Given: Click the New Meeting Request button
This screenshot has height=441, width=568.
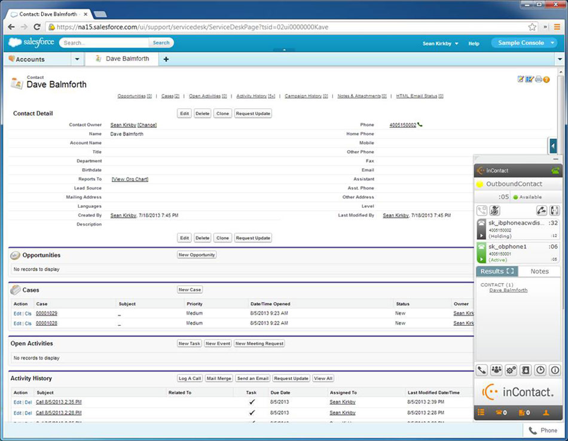Looking at the screenshot, I should [259, 343].
